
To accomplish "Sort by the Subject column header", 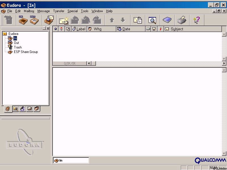I will click(x=193, y=29).
